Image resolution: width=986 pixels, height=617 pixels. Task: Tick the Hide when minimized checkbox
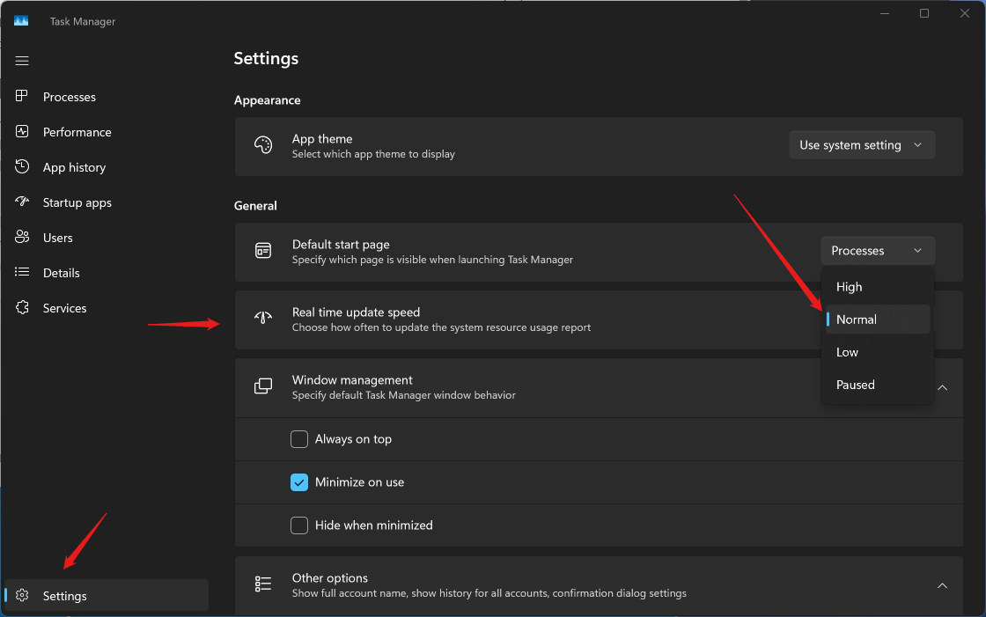pos(299,525)
